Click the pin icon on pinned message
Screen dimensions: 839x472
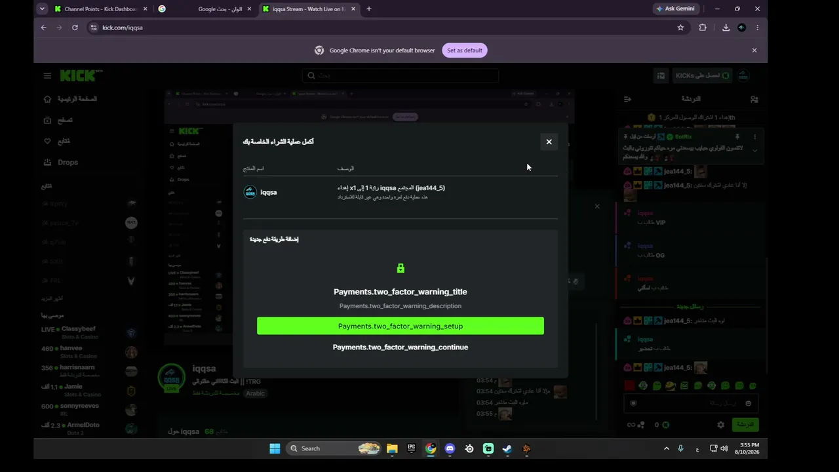coord(737,137)
